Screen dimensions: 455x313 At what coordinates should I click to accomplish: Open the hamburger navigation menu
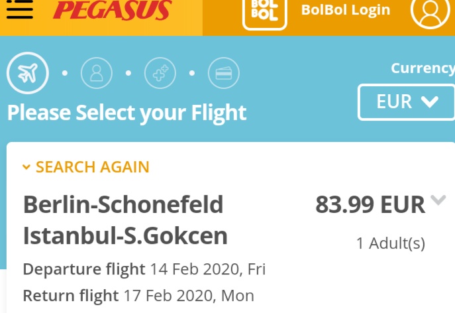(x=19, y=9)
